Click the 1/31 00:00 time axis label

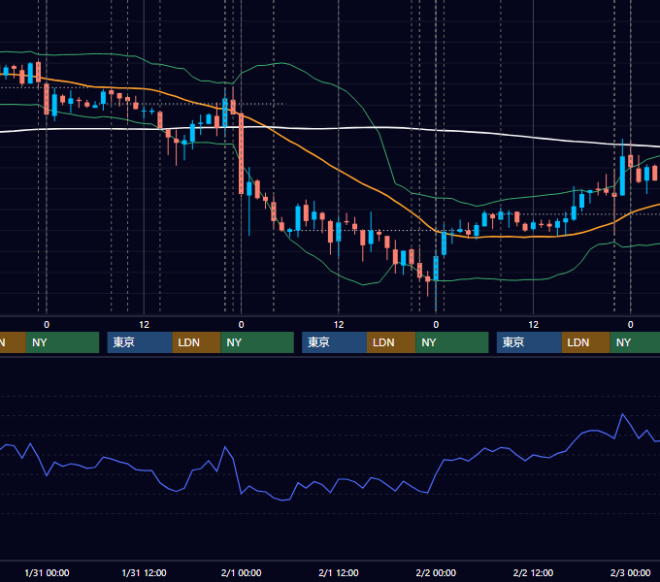click(47, 572)
